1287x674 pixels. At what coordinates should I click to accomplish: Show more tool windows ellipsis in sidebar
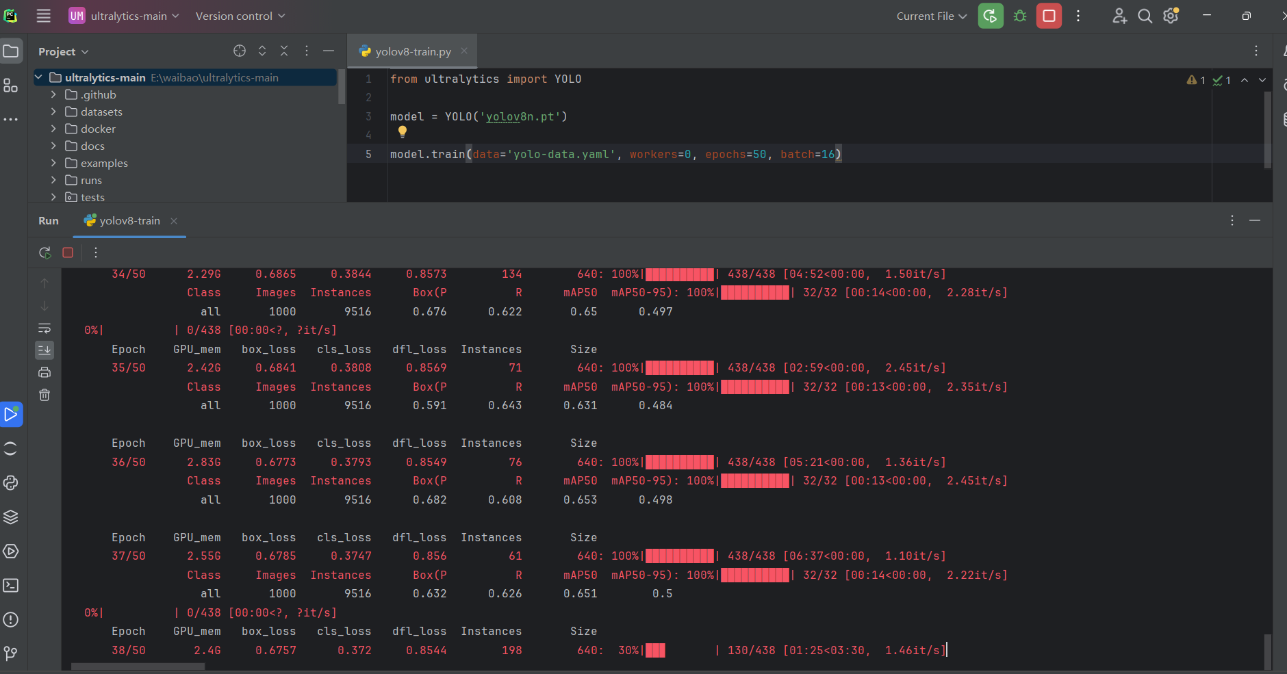pos(11,119)
